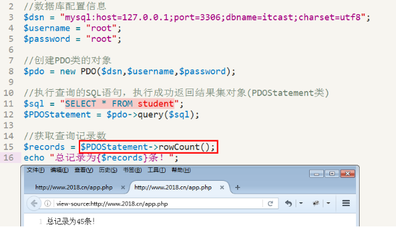
Task: Expand dropdown next to bug icon
Action: (x=328, y=203)
